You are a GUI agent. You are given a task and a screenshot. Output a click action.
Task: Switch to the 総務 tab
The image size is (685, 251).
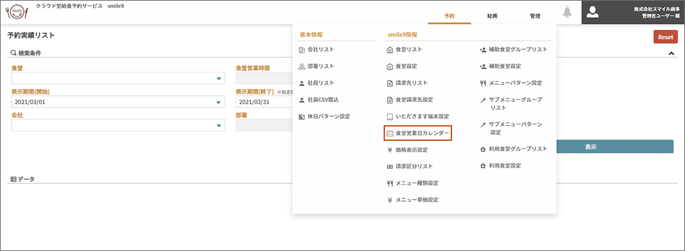click(x=493, y=16)
